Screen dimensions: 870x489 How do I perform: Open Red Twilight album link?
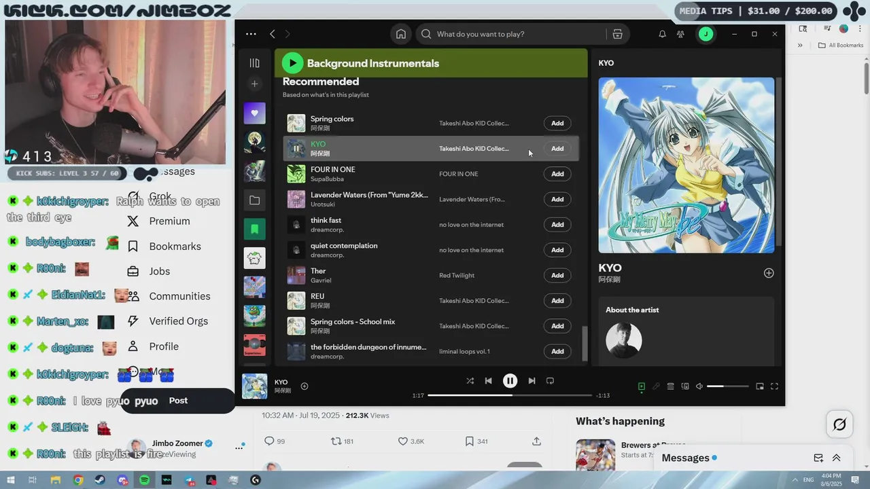point(457,275)
